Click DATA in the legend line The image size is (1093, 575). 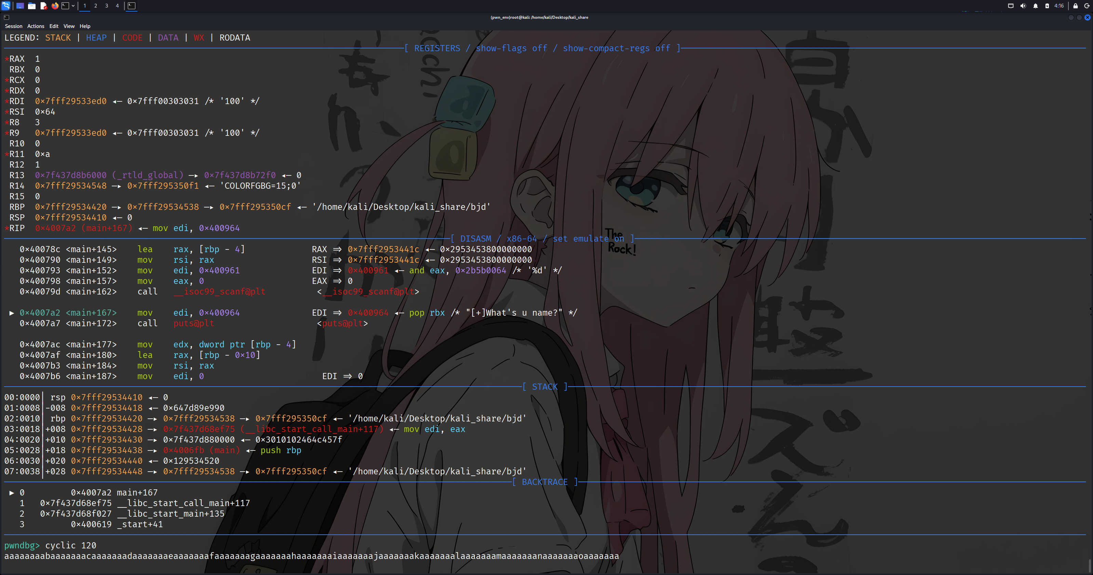168,38
